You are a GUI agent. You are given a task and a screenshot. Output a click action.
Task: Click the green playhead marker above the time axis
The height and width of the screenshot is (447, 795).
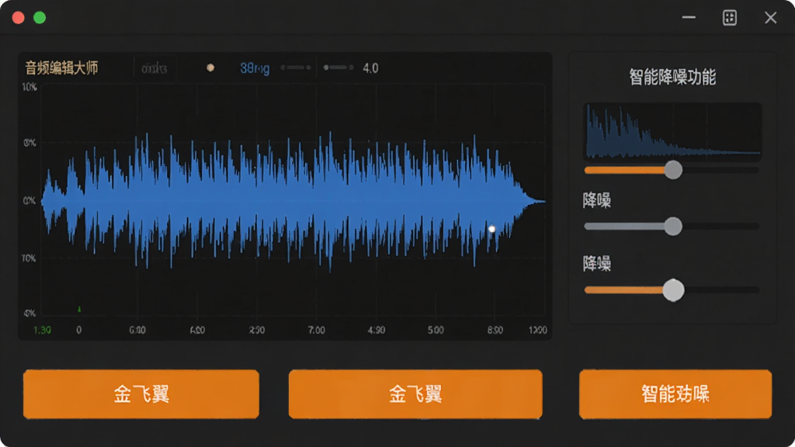click(79, 309)
